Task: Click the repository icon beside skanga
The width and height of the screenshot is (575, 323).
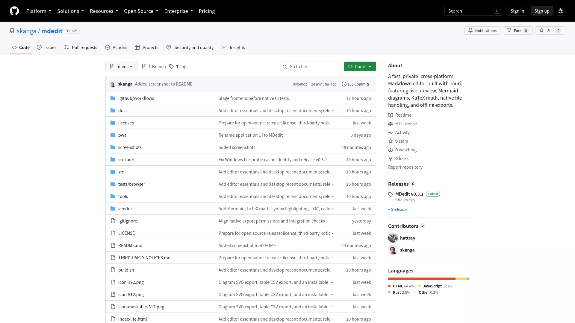Action: [x=12, y=31]
